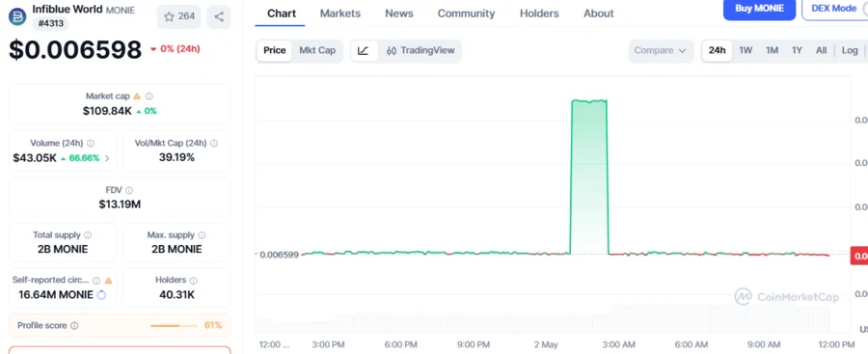Image resolution: width=868 pixels, height=354 pixels.
Task: Select line chart style icon
Action: (364, 51)
